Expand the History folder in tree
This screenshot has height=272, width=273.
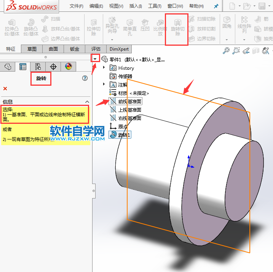coord(104,67)
